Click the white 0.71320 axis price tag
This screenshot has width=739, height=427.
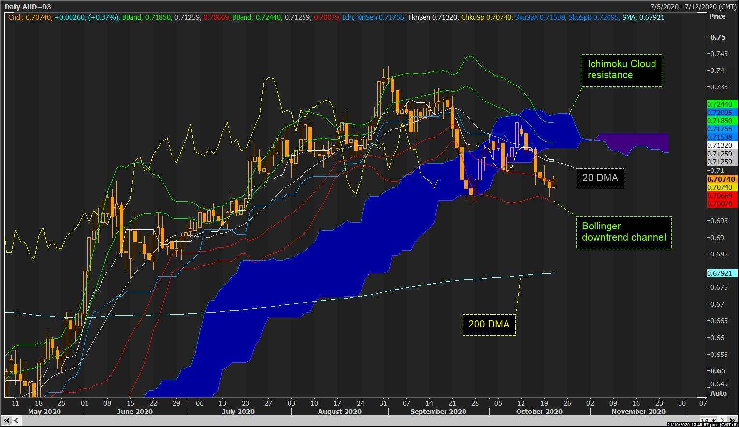[722, 145]
